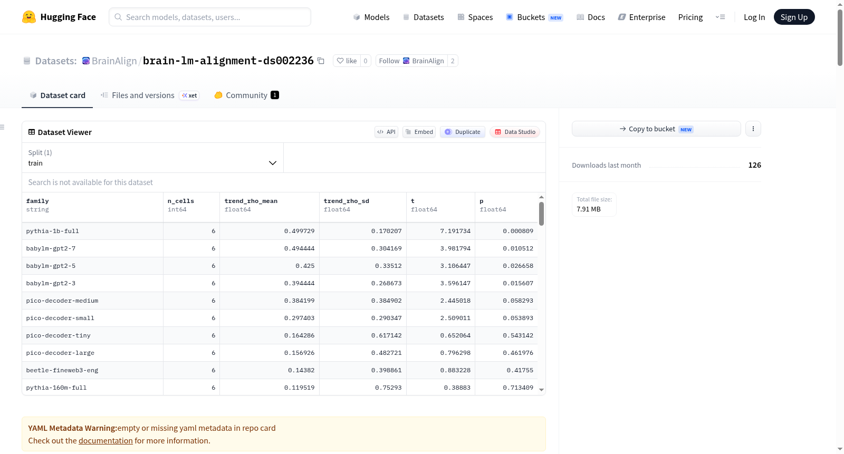Click the dataset title brain-lm-alignment-ds002236
Image resolution: width=844 pixels, height=454 pixels.
coord(228,61)
